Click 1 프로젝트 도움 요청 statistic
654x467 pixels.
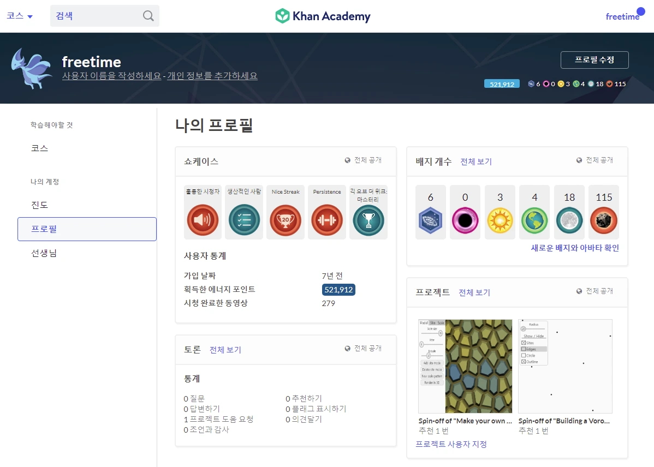point(218,420)
